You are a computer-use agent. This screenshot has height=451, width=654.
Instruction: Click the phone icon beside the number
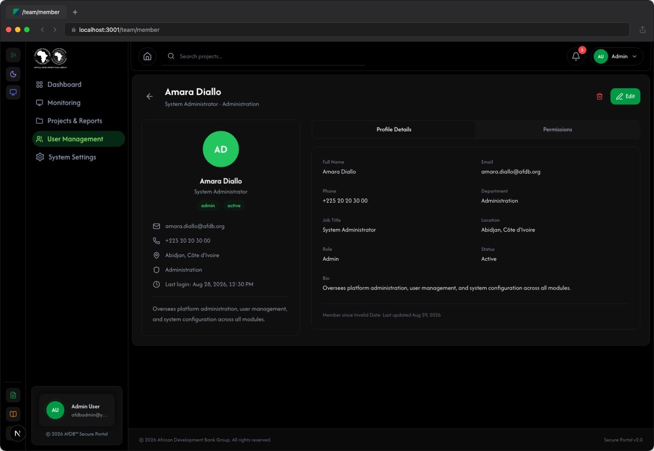156,241
